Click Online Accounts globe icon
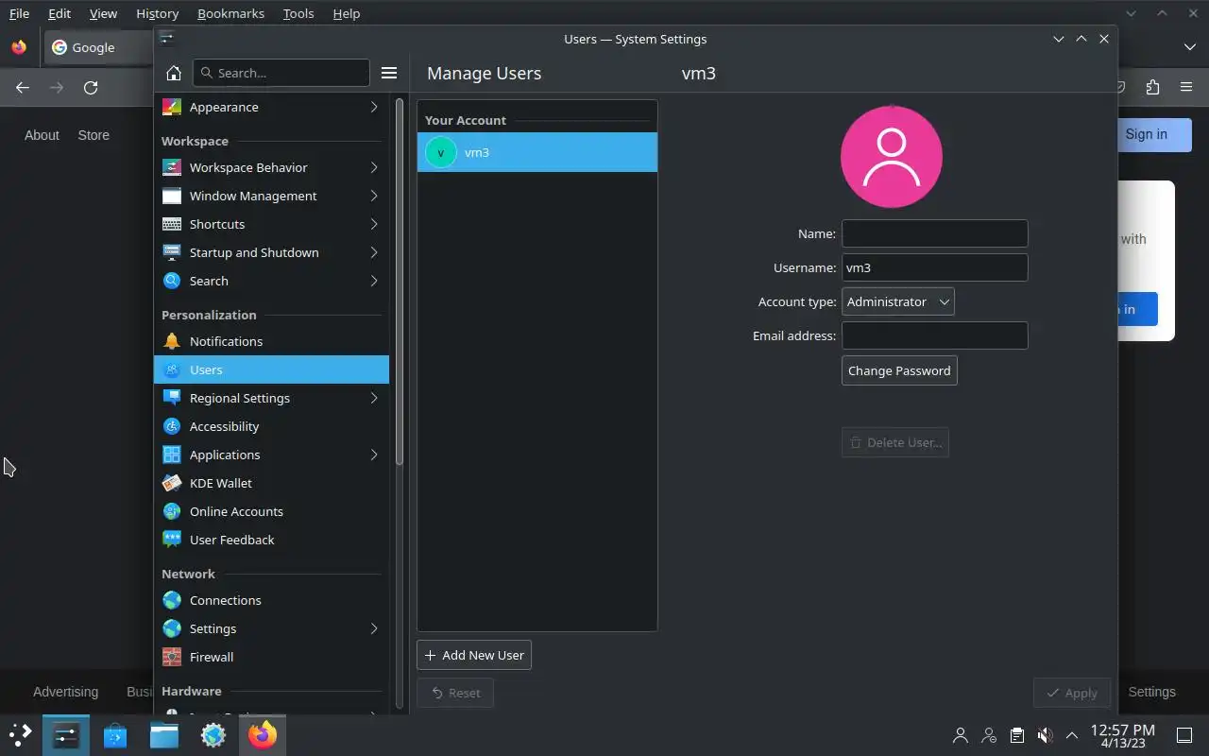The image size is (1209, 756). click(x=172, y=511)
